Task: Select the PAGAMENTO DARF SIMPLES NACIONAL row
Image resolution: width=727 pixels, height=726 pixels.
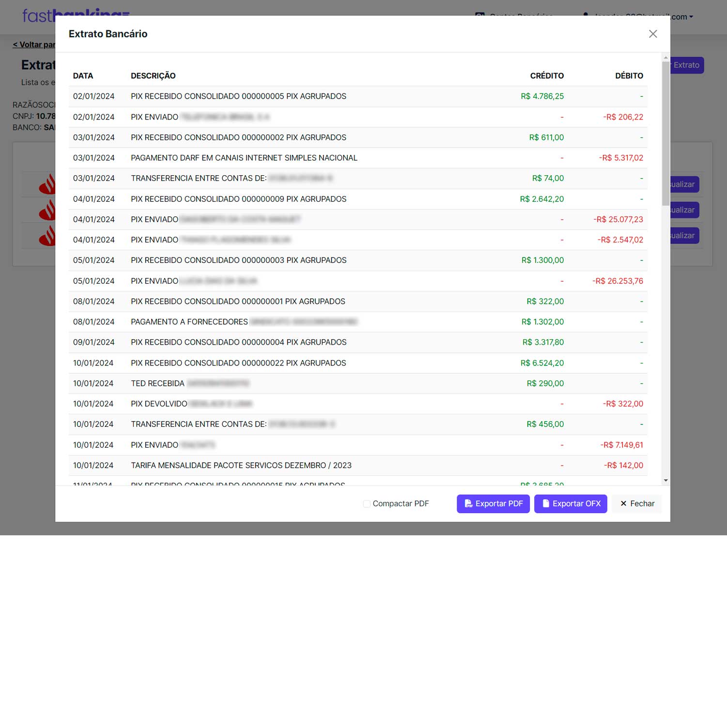Action: click(x=244, y=158)
